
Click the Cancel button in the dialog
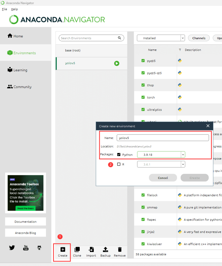pos(163,178)
